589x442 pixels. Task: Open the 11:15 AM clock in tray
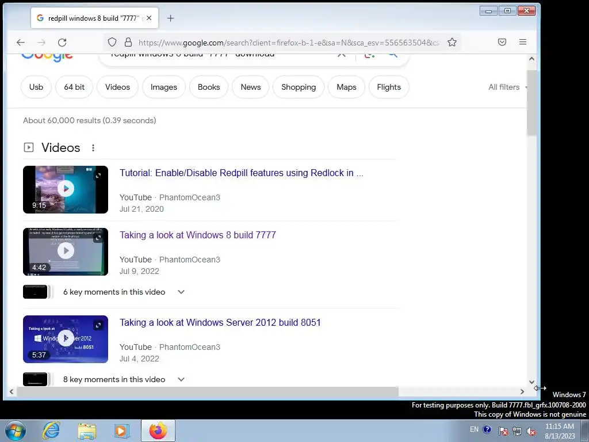560,430
